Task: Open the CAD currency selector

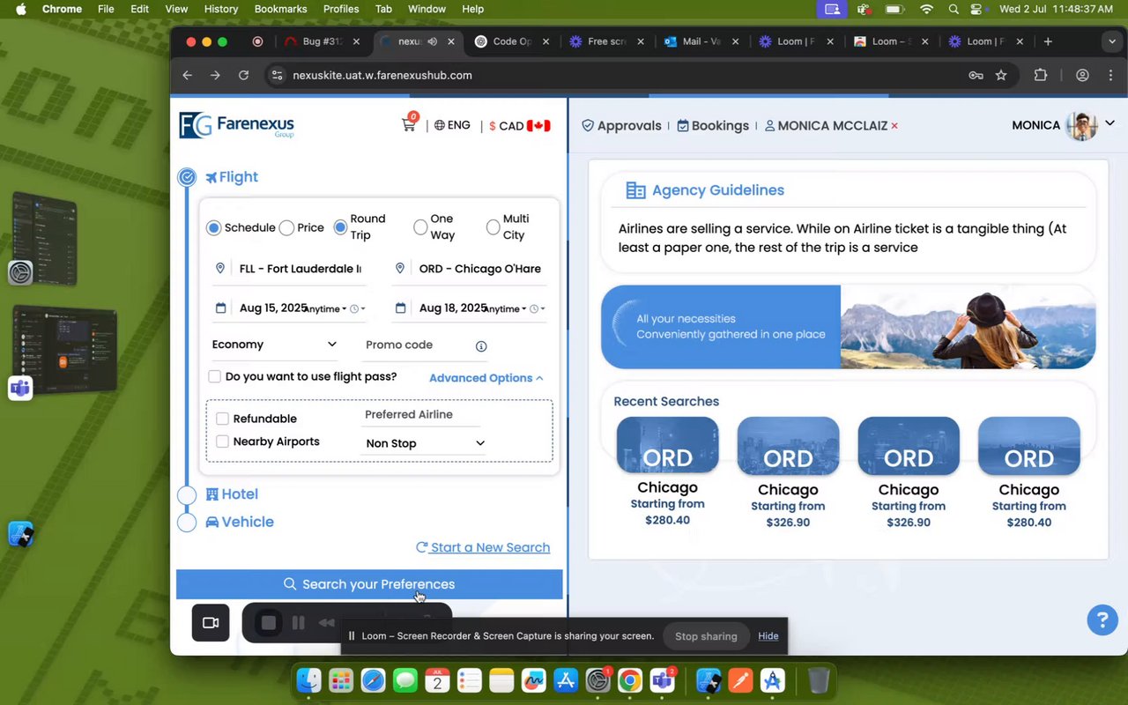Action: point(520,126)
